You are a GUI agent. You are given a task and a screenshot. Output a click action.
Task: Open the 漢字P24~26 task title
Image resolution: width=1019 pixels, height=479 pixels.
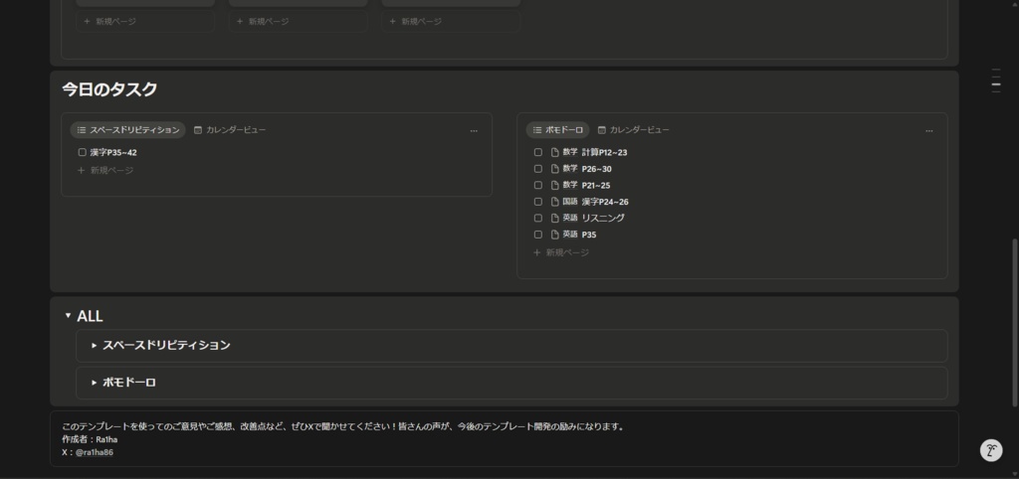tap(605, 202)
